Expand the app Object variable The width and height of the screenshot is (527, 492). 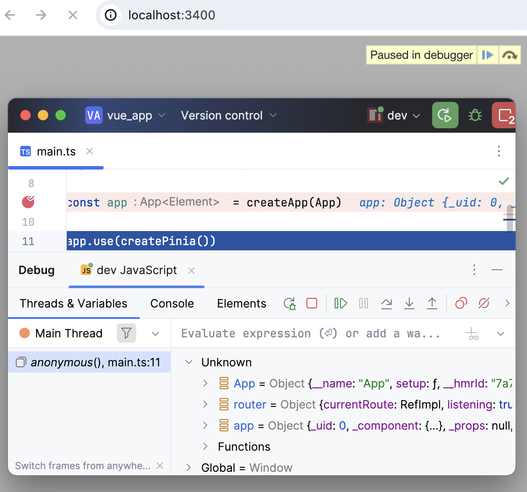pyautogui.click(x=205, y=425)
